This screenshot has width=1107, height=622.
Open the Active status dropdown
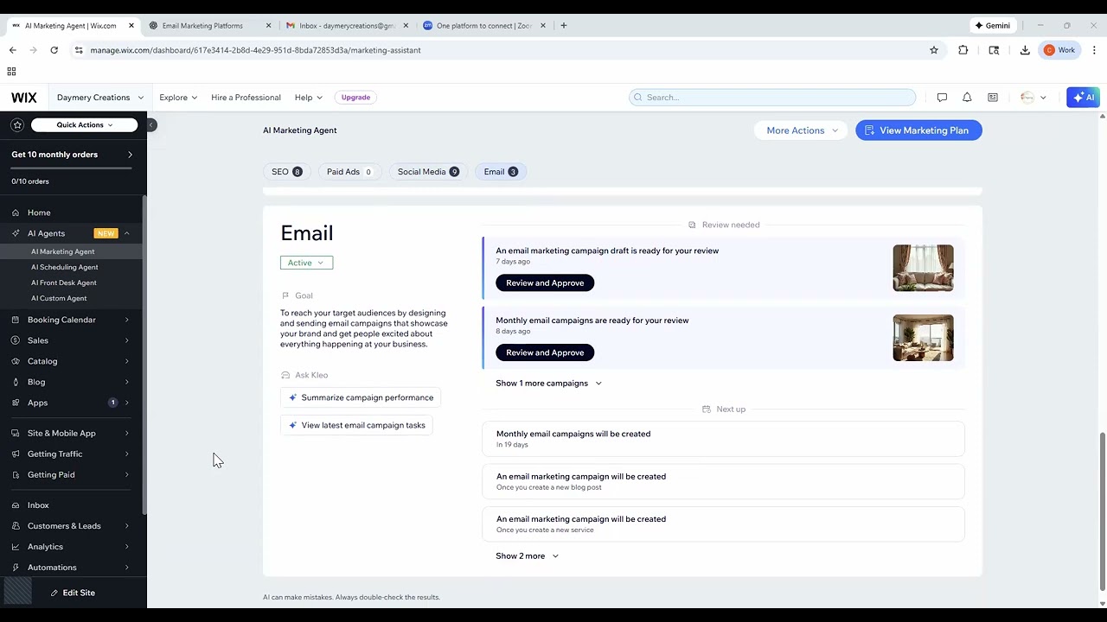tap(306, 263)
